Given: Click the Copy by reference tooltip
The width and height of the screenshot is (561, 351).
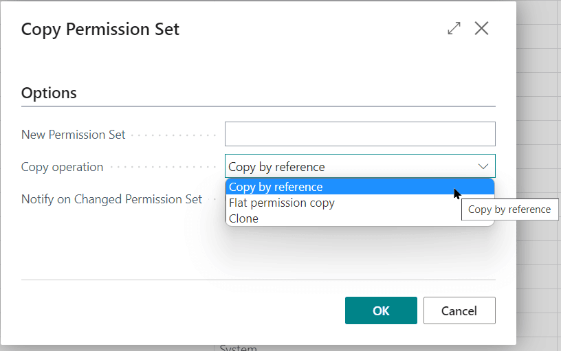Looking at the screenshot, I should [x=509, y=210].
